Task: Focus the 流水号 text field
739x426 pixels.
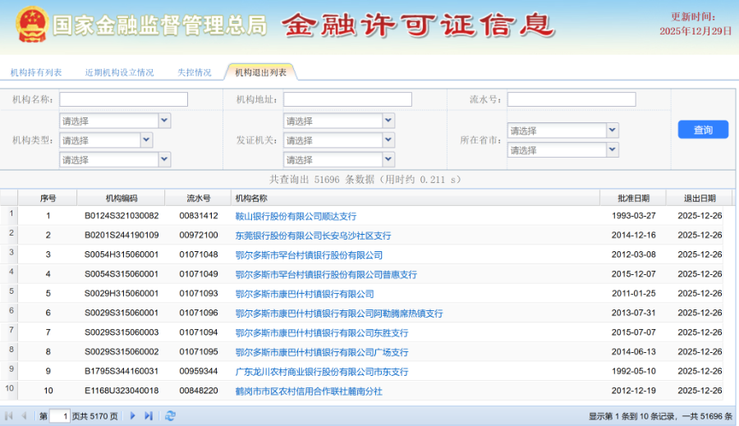Action: (x=571, y=99)
